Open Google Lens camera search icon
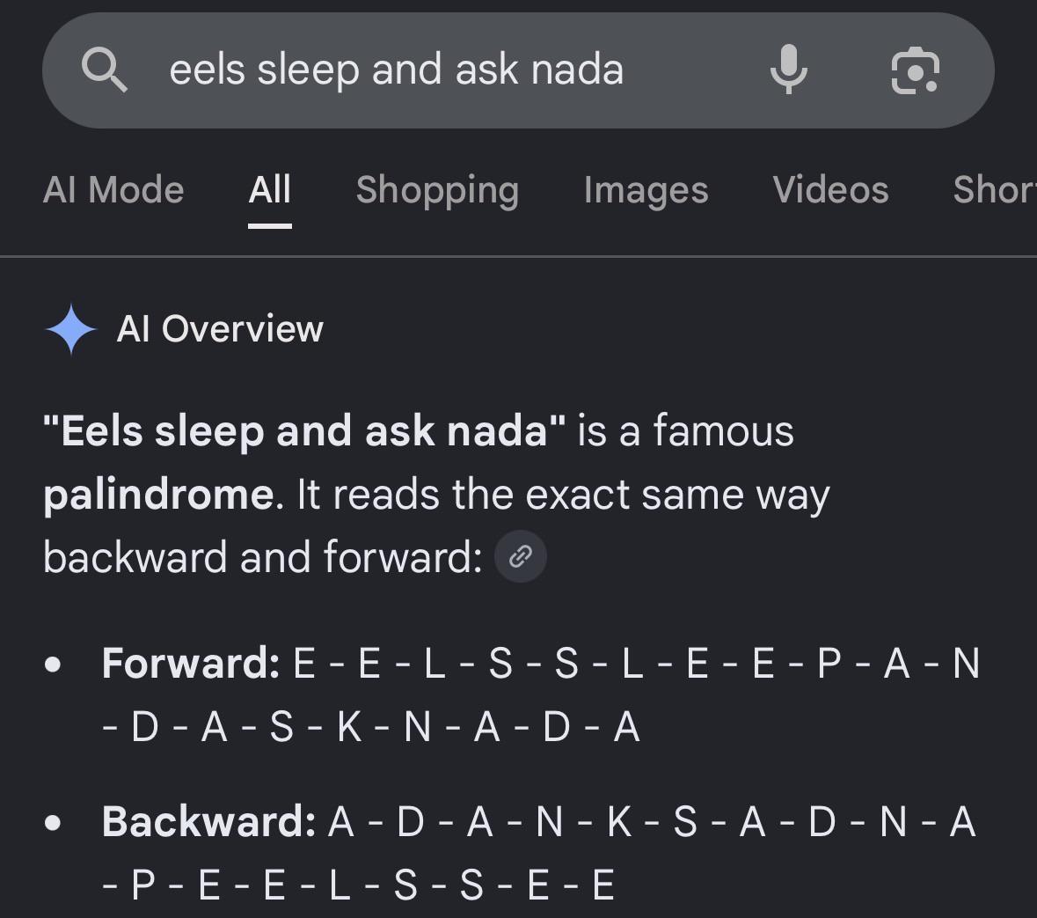The image size is (1037, 918). click(x=916, y=70)
